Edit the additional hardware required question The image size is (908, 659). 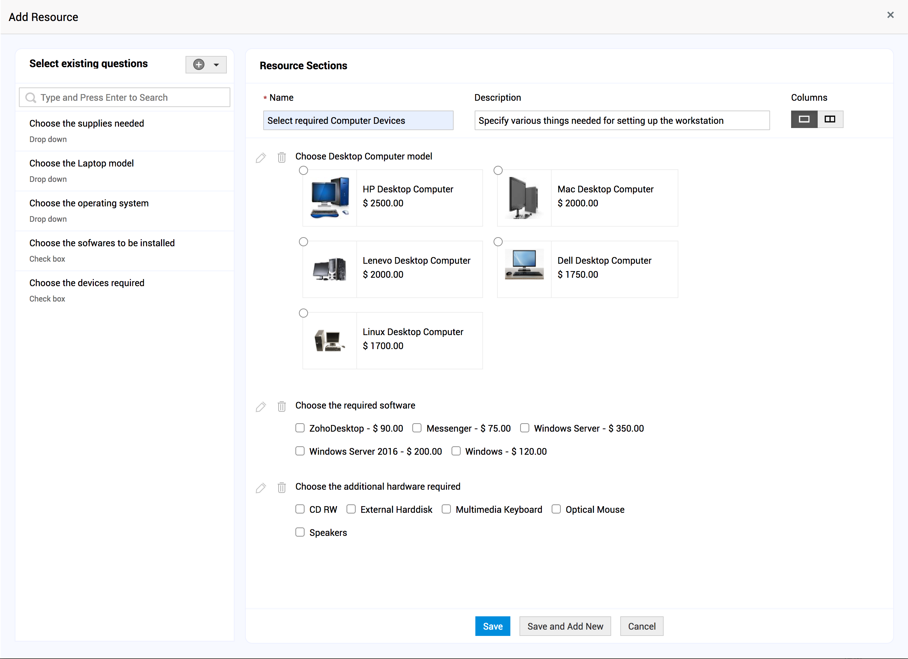(261, 488)
